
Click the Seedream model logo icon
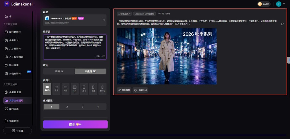(47, 18)
